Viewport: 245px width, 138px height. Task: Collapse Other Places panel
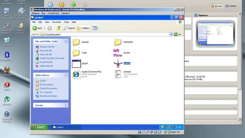(66, 75)
